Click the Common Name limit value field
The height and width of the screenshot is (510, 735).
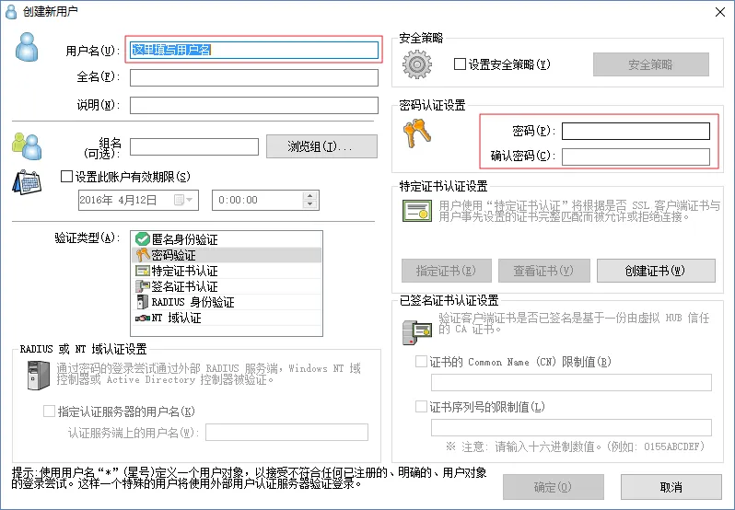point(571,383)
